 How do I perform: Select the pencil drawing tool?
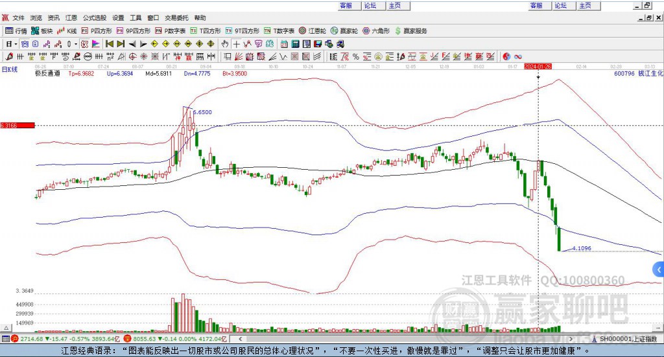pyautogui.click(x=9, y=56)
